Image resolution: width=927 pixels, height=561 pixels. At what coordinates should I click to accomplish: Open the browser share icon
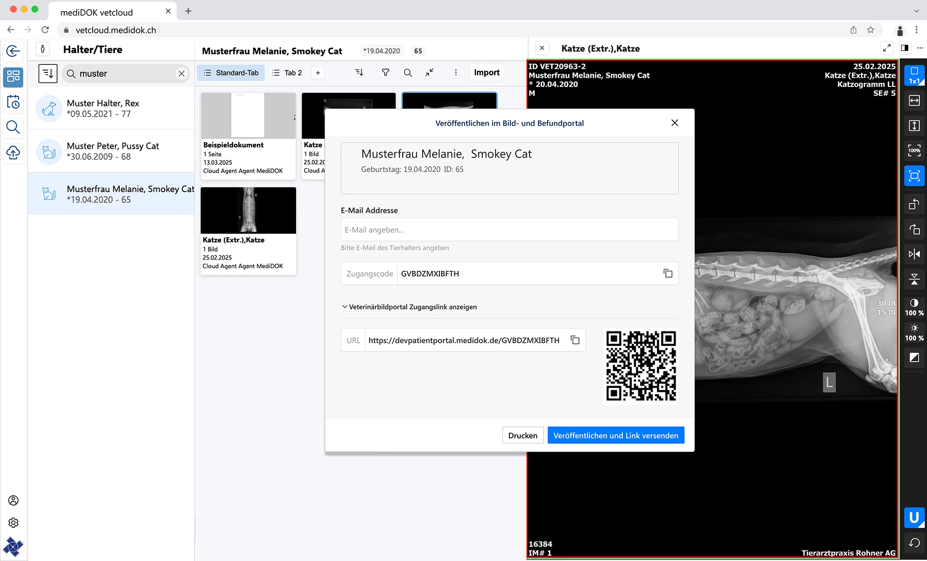[853, 29]
